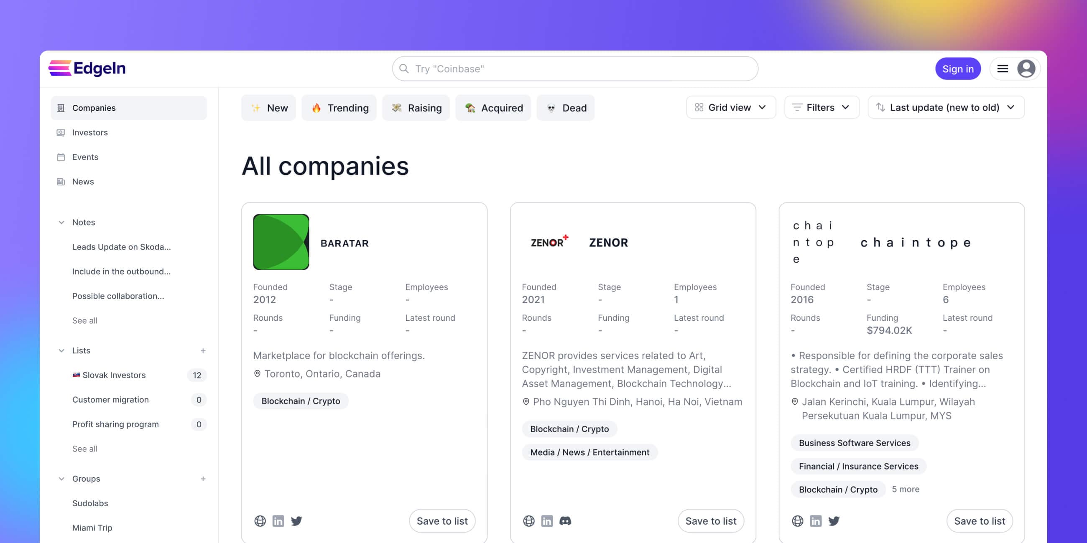1087x543 pixels.
Task: Click See all under Notes
Action: (x=85, y=321)
